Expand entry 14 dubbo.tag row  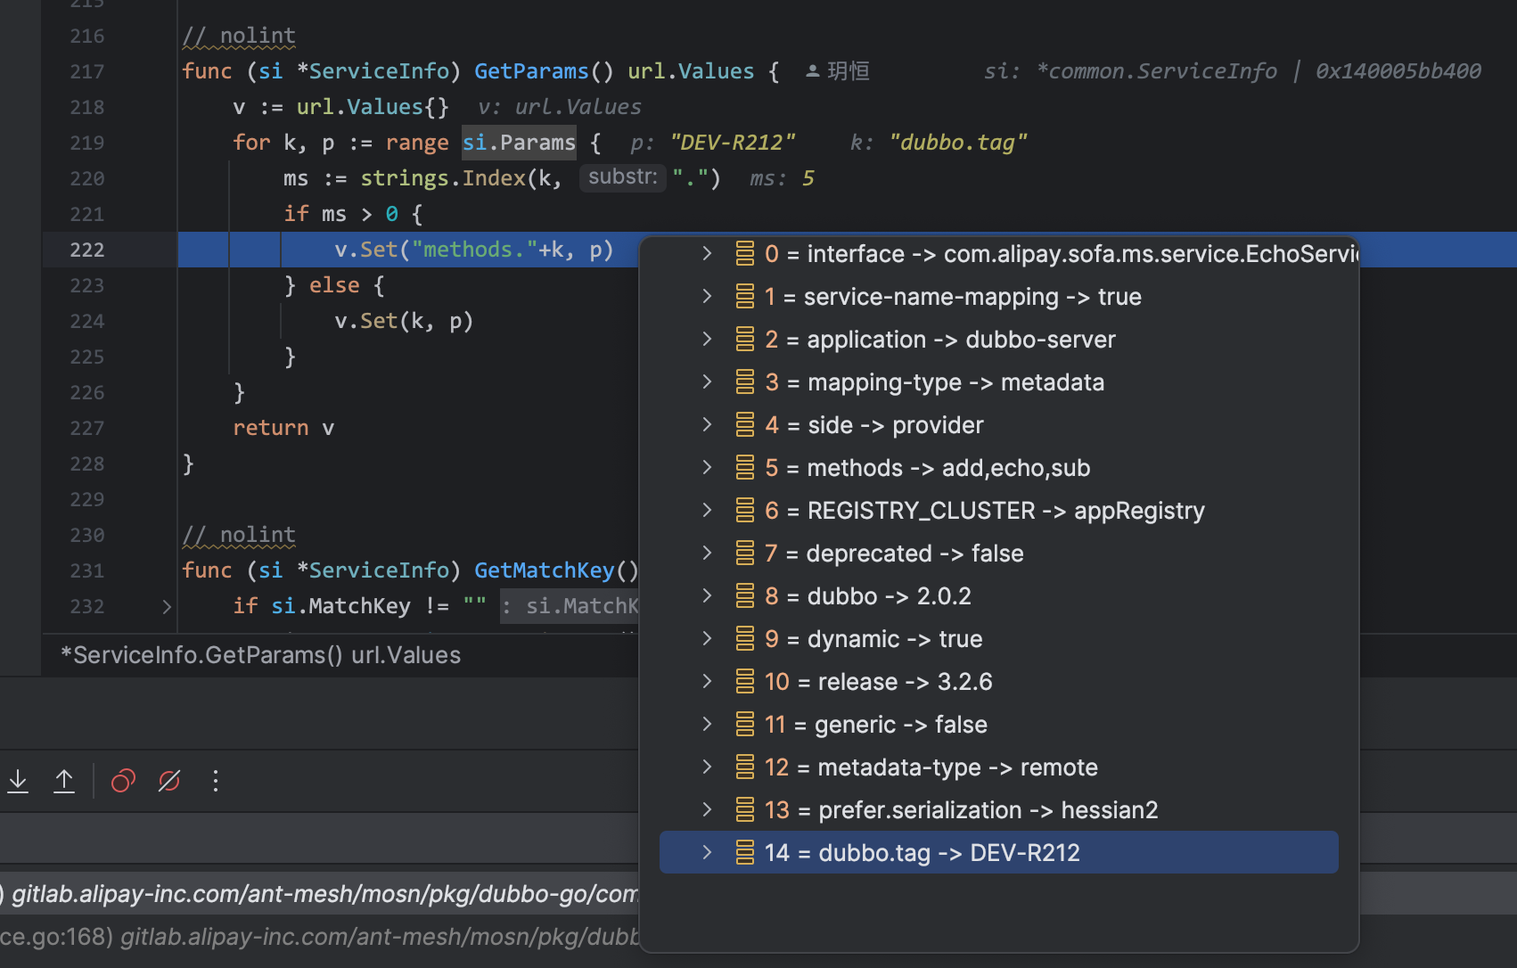(x=707, y=853)
